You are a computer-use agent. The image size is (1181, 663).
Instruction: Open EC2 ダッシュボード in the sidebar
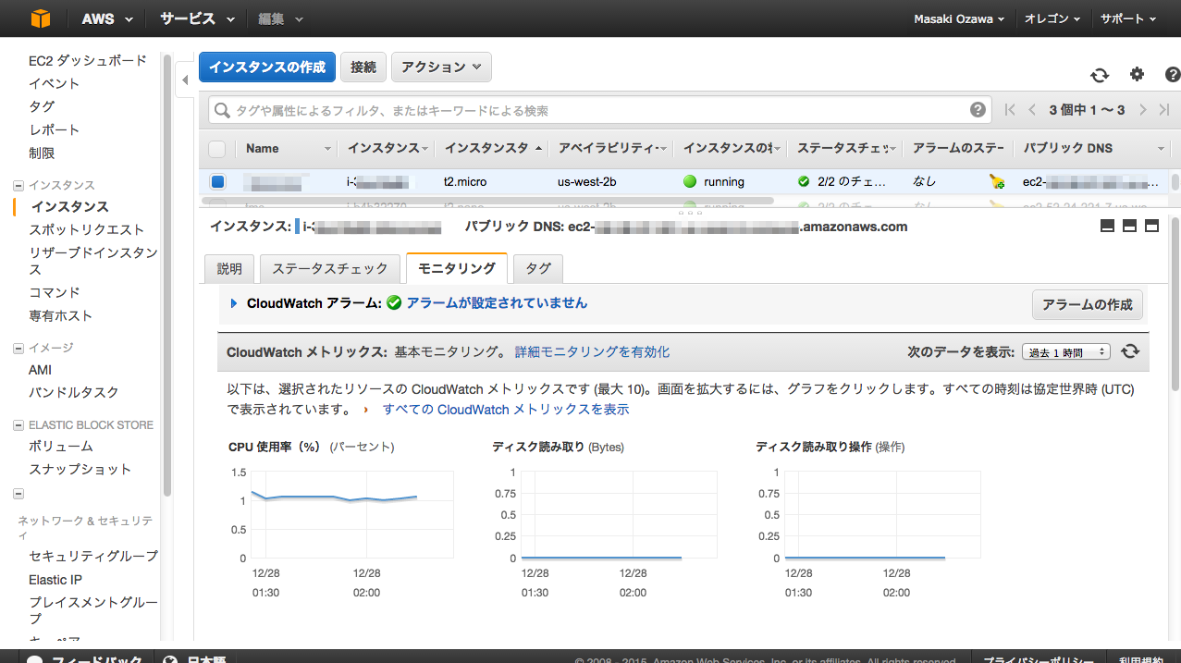[88, 60]
